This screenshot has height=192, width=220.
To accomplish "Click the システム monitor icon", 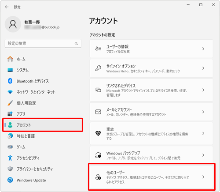I will [x=10, y=70].
